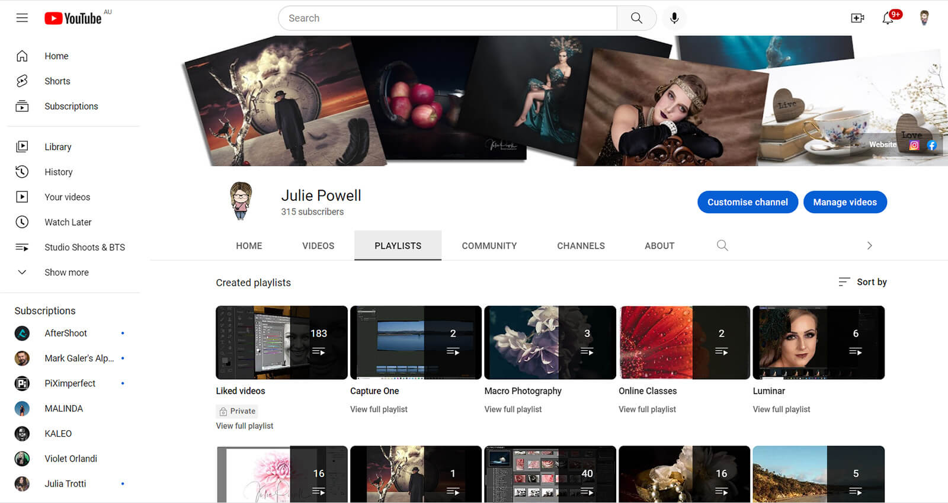Open the Instagram link on banner
Screen dimensions: 948x503
(914, 145)
